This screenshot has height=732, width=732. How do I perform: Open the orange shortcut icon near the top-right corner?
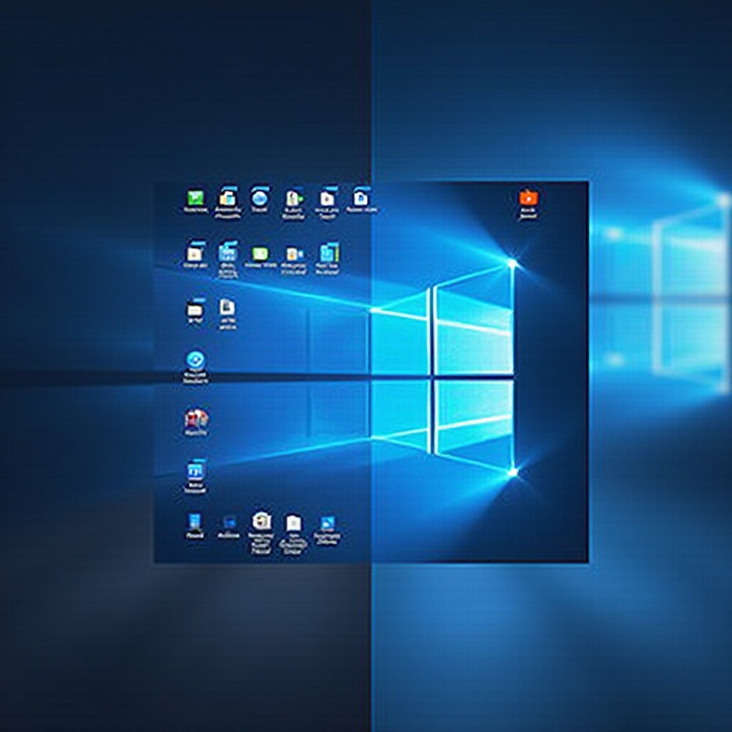click(528, 198)
